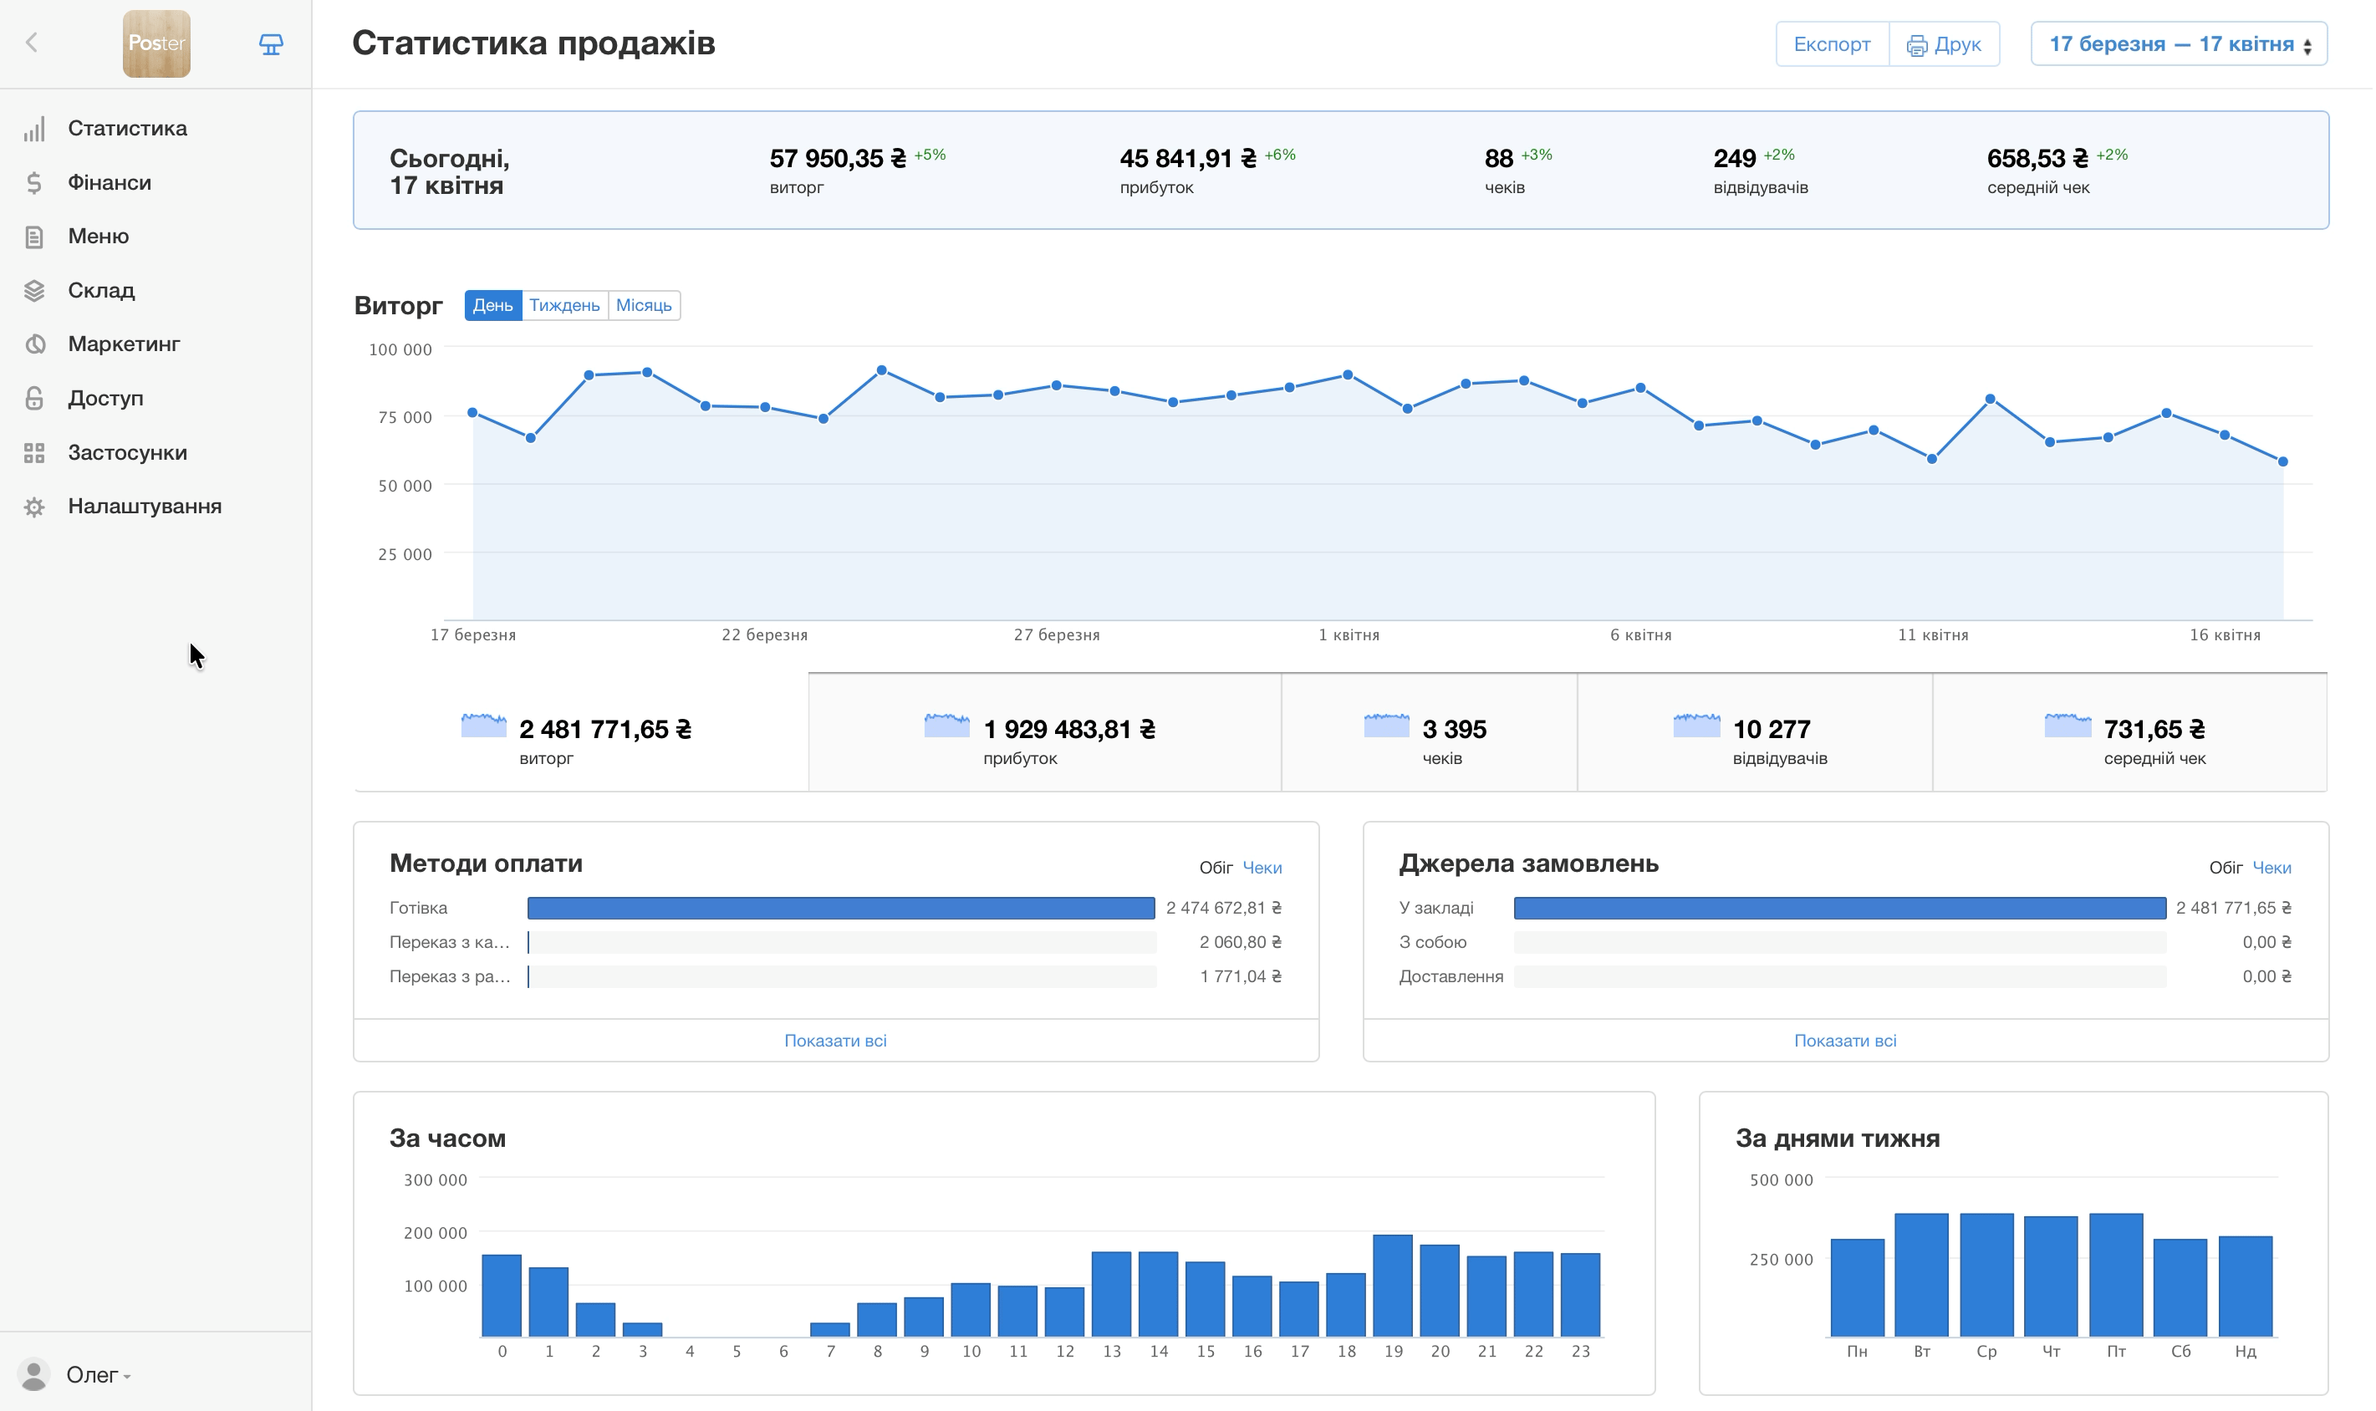Click the Склад layers stack icon

(x=34, y=291)
